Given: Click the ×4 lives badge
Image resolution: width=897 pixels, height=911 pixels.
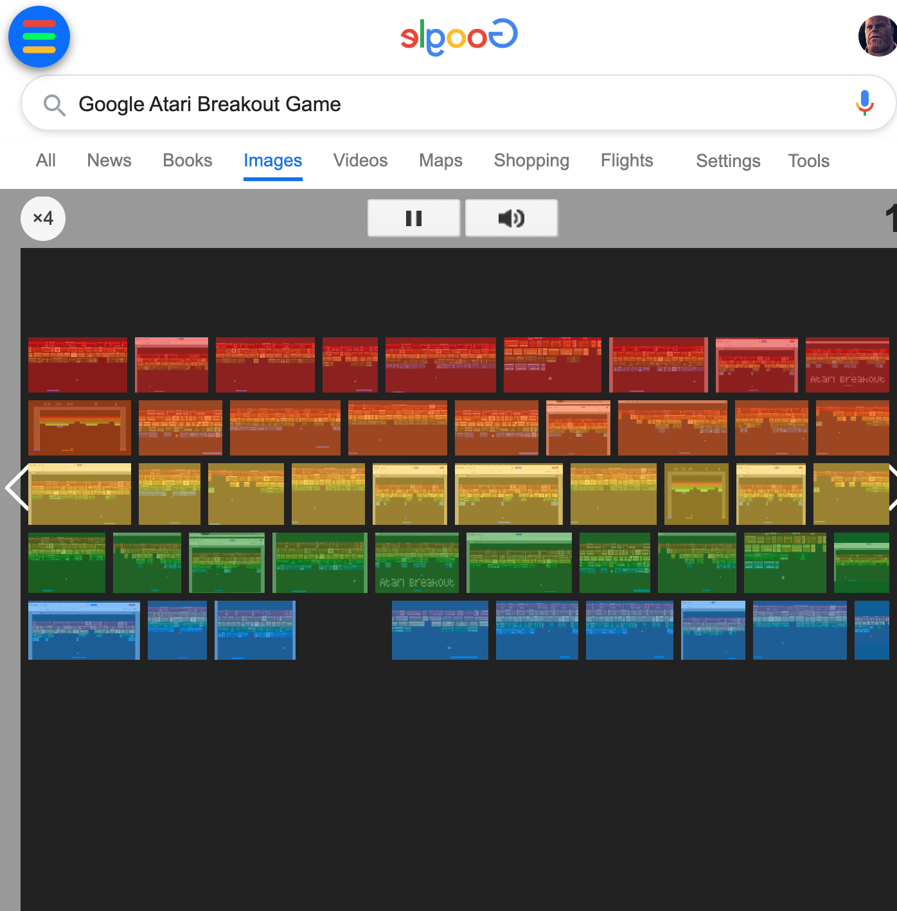Looking at the screenshot, I should (x=43, y=218).
